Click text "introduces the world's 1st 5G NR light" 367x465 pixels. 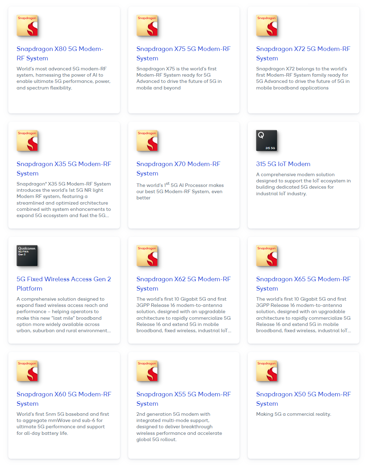pyautogui.click(x=60, y=190)
